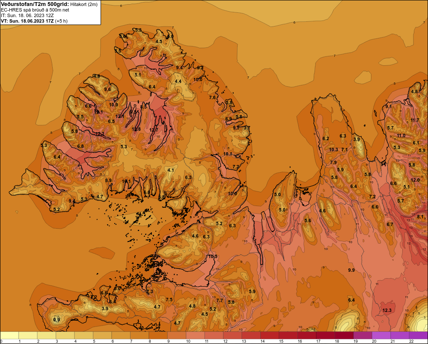This screenshot has height=344, width=428.
Task: Click the 7.1 temperature value on the map
Action: 345,150
